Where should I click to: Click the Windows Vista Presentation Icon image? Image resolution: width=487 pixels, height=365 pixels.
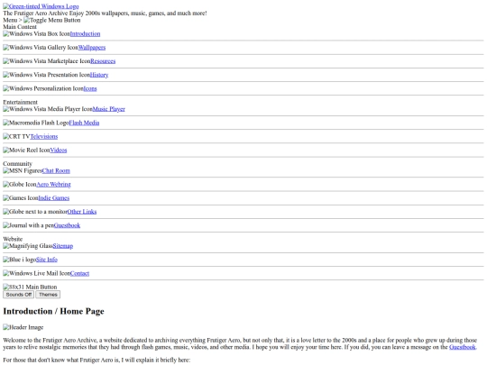(x=46, y=75)
